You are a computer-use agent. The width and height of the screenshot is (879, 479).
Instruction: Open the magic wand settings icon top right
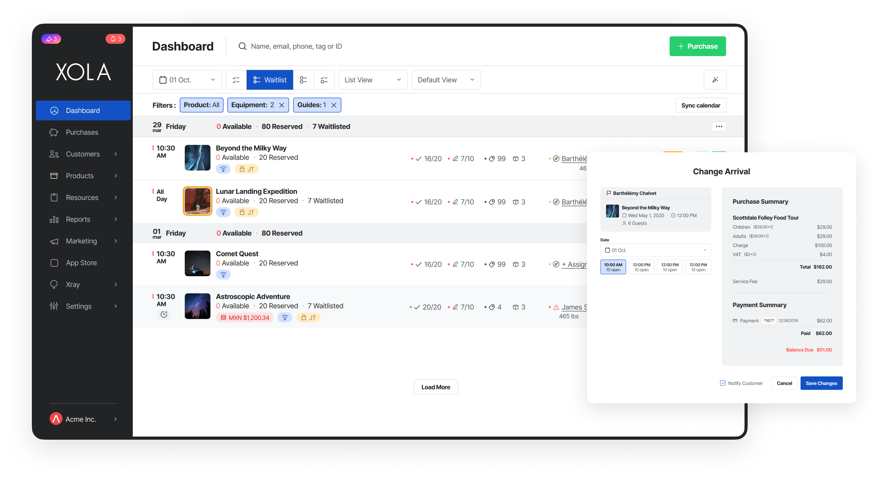715,80
